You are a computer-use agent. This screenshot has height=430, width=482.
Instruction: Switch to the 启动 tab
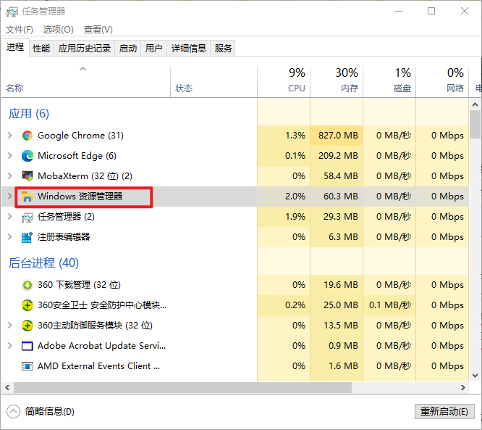point(128,48)
